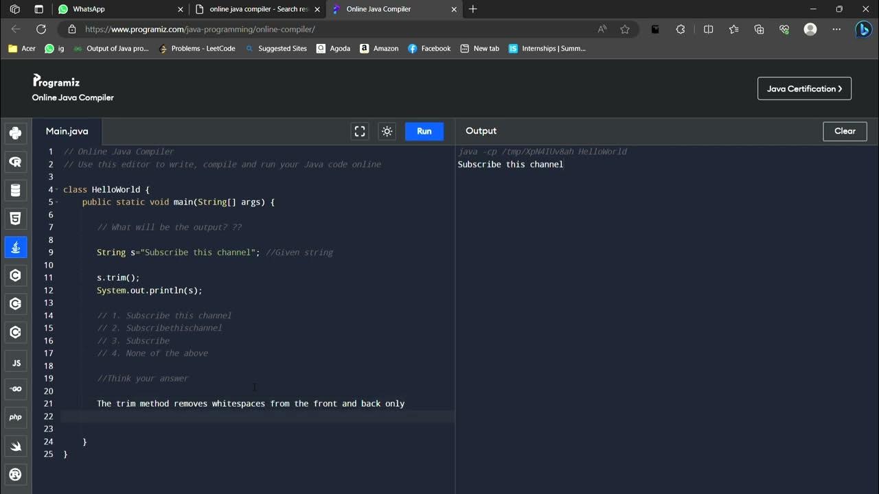Click the Programiz logo
Screen dimensions: 879x494
point(56,81)
